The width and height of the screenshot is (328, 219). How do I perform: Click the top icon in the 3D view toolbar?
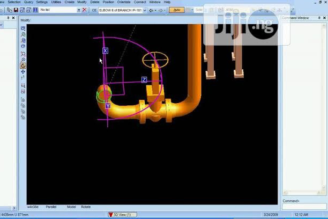23,28
